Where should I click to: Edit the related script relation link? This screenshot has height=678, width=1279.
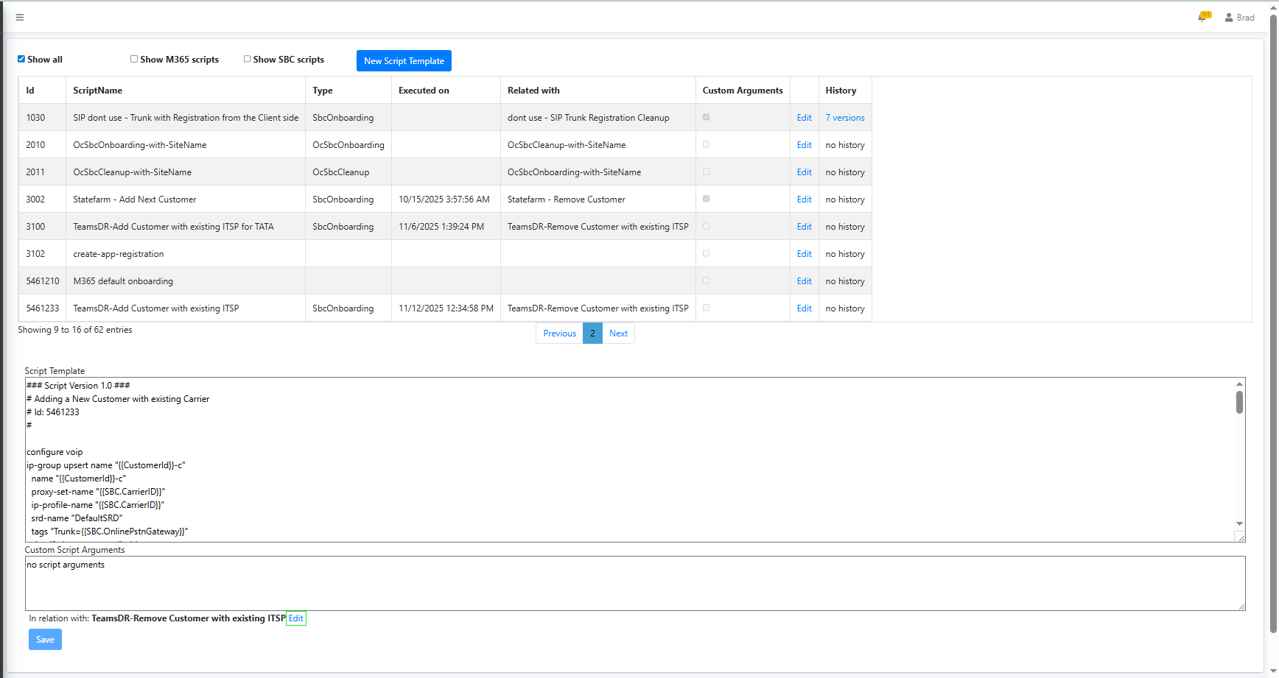(x=295, y=618)
